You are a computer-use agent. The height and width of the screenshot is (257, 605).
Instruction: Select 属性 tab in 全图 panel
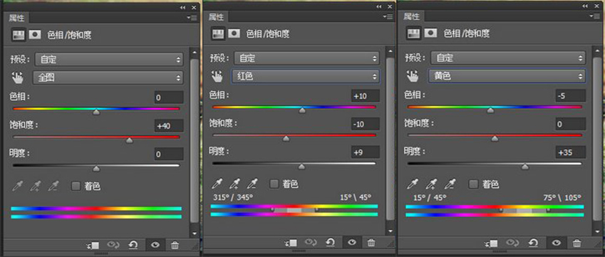[x=17, y=17]
